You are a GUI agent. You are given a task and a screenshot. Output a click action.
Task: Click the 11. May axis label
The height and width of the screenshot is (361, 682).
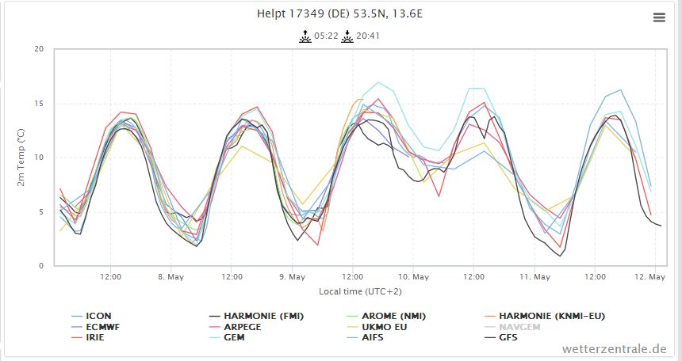coord(534,277)
